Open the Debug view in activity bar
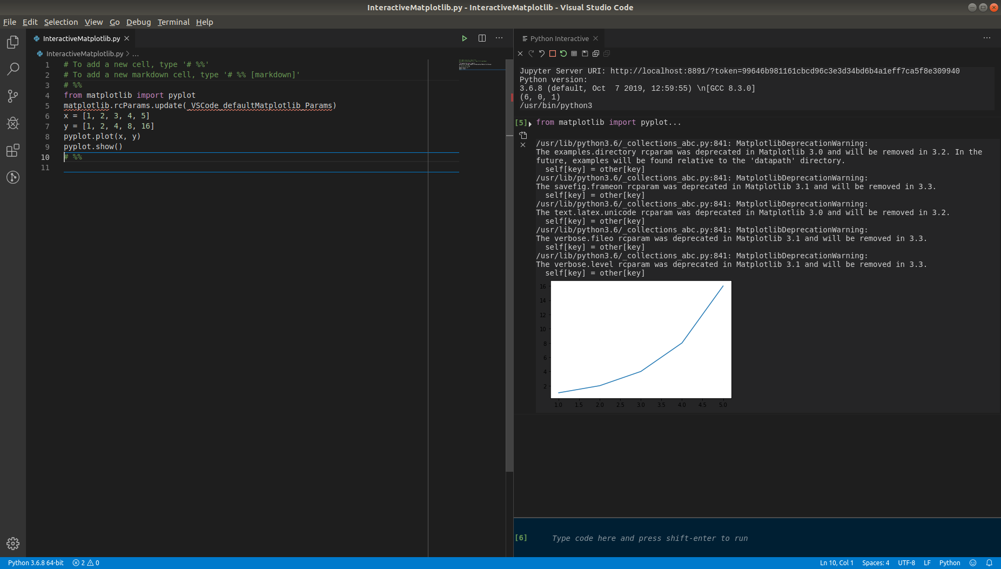Viewport: 1001px width, 569px height. (x=13, y=123)
